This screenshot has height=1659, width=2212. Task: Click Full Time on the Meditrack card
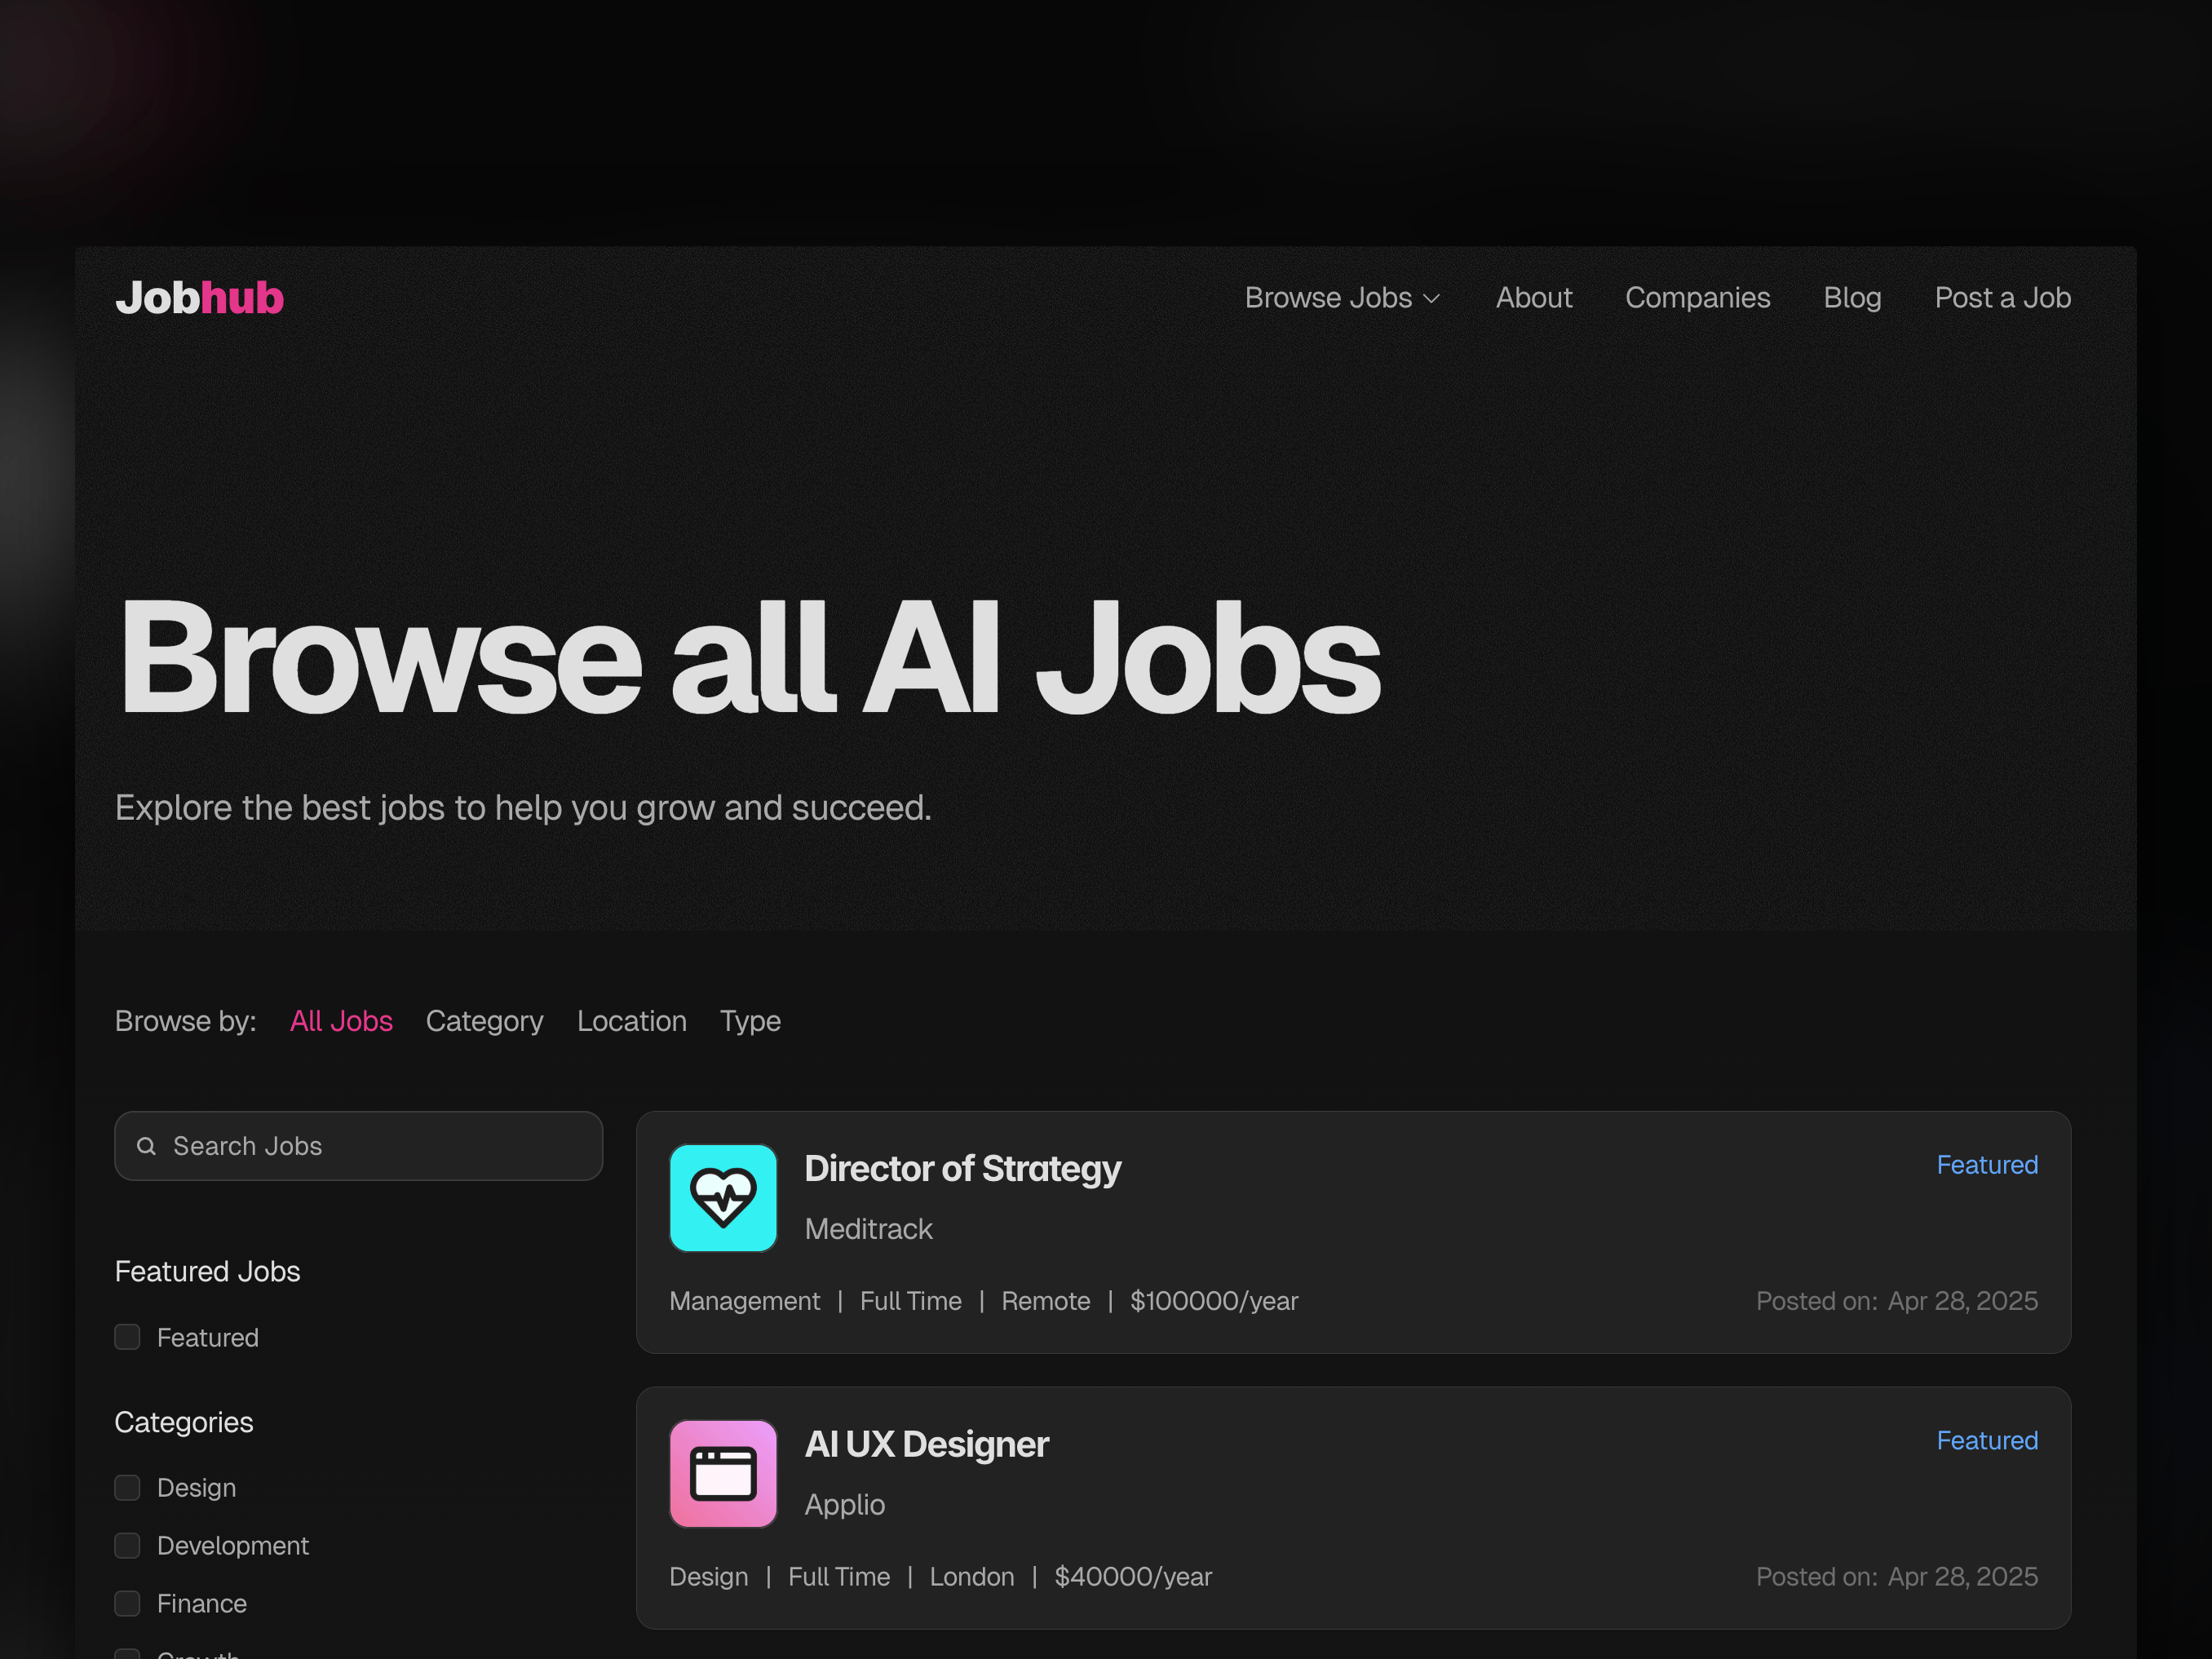pos(911,1301)
